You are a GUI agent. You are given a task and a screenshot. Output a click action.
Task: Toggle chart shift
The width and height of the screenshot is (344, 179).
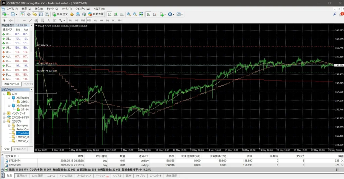coord(155,14)
